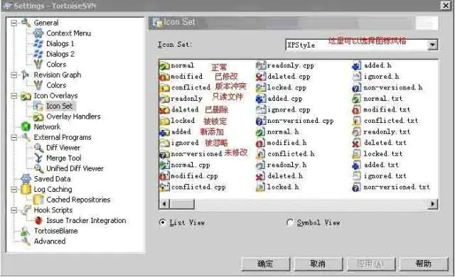Click the TortoiseBlame icon
The height and width of the screenshot is (277, 455).
[x=26, y=231]
